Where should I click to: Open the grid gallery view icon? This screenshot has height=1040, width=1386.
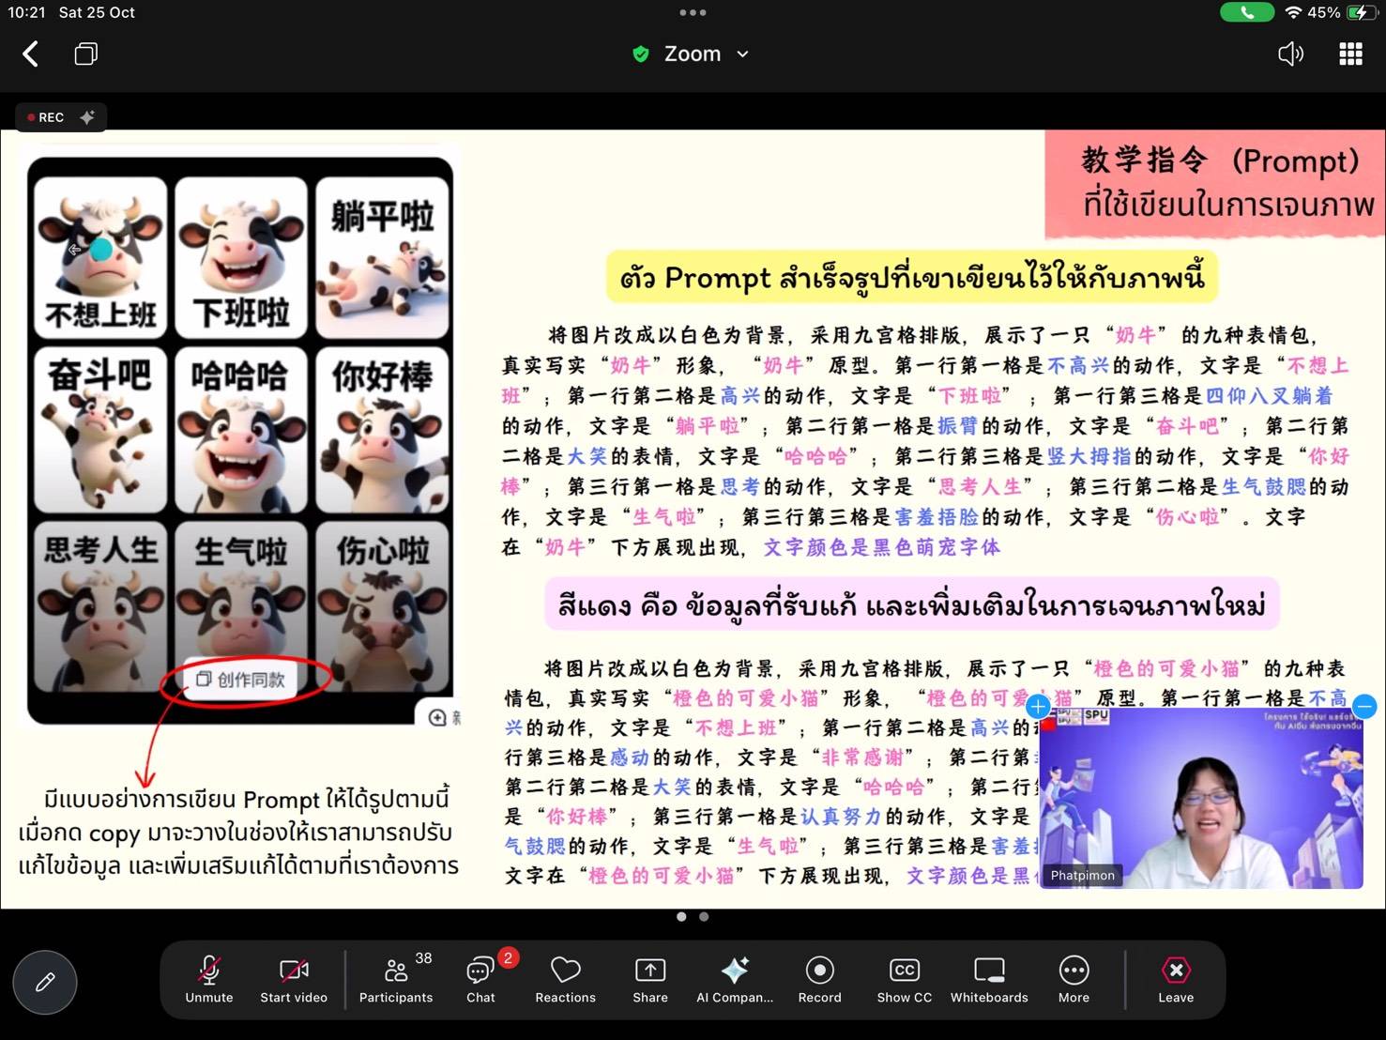click(x=1350, y=54)
